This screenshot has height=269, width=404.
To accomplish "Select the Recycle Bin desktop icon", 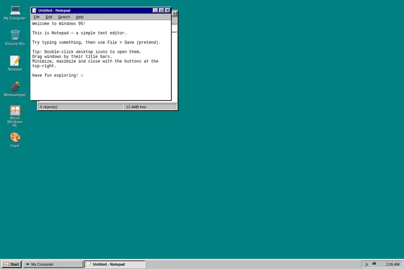I will click(15, 38).
